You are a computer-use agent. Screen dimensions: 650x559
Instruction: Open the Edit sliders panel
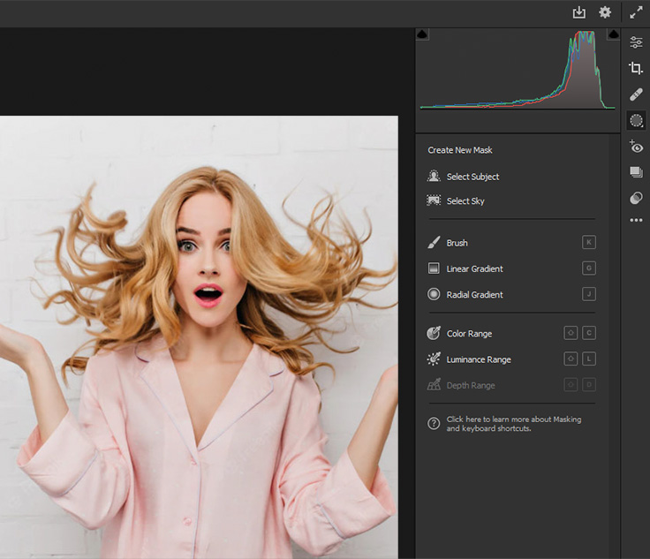[x=636, y=42]
